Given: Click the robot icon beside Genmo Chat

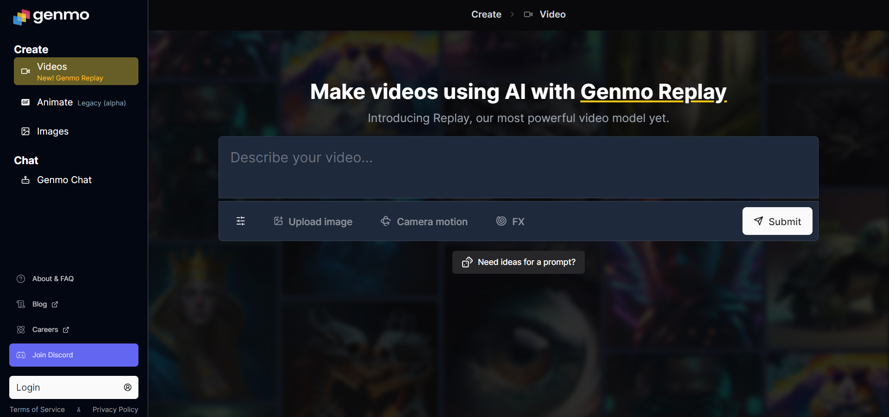Looking at the screenshot, I should (x=25, y=180).
